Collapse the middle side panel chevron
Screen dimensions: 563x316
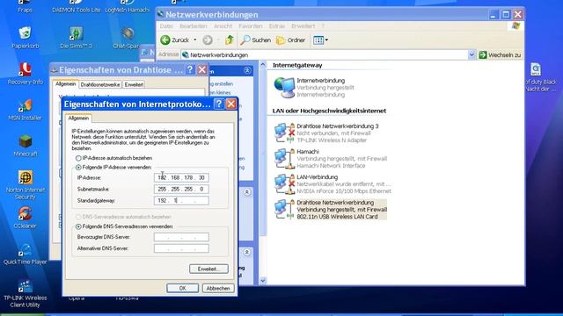(247, 192)
